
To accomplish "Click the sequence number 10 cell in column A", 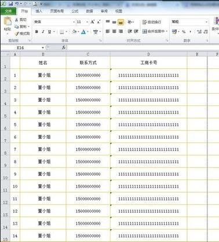I will 15,186.
